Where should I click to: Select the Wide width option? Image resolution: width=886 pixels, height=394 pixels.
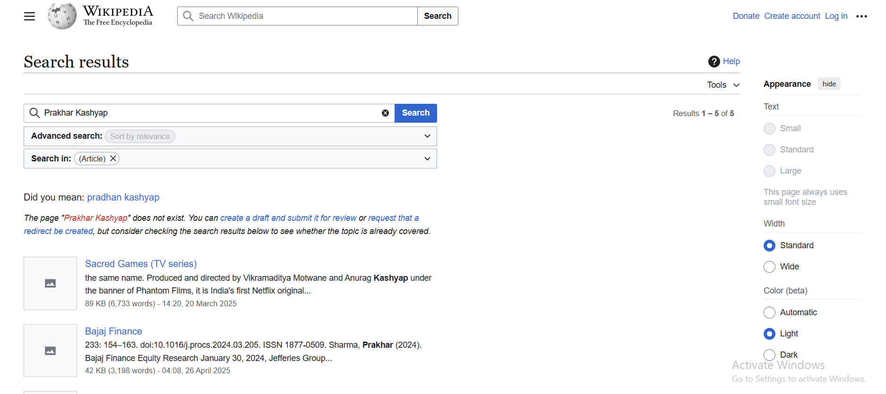tap(769, 267)
